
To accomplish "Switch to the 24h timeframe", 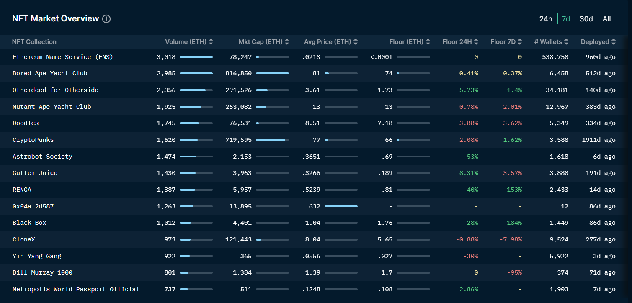I will tap(546, 19).
